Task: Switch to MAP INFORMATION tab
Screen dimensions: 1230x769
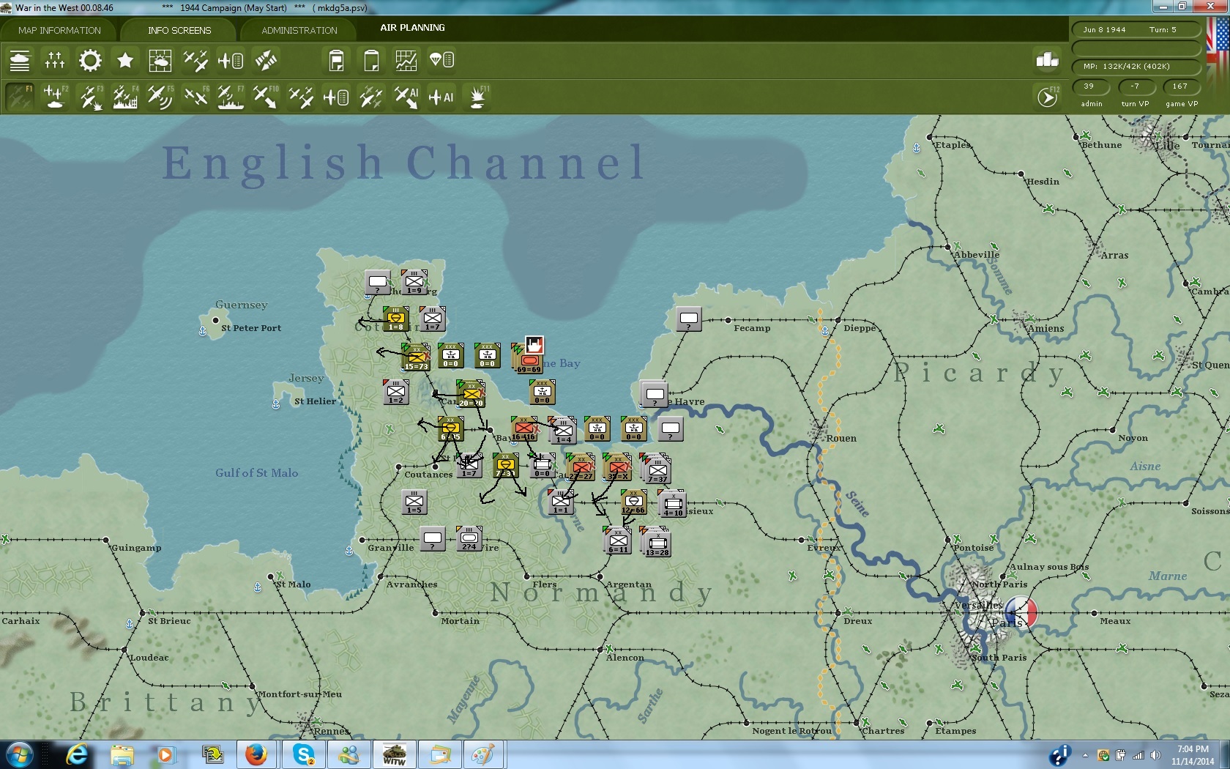Action: click(x=59, y=30)
